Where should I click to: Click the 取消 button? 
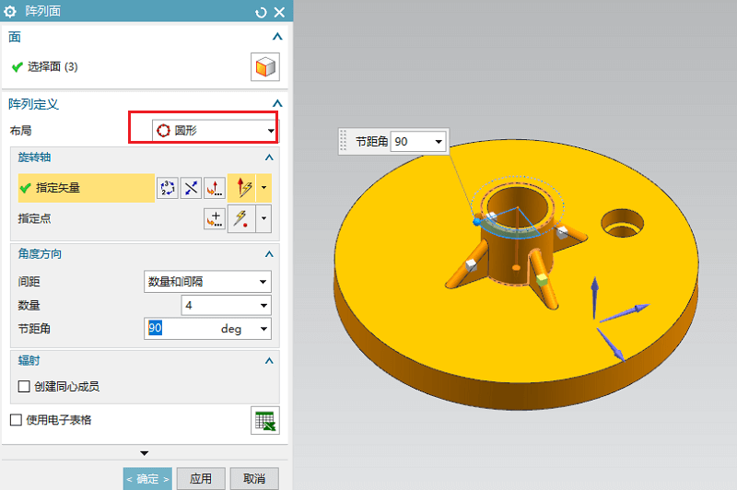coord(254,479)
